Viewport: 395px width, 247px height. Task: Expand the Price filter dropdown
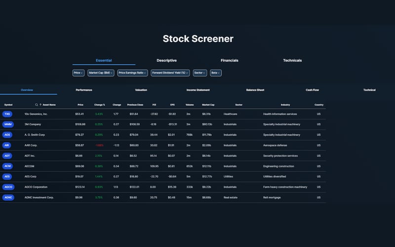pos(79,73)
